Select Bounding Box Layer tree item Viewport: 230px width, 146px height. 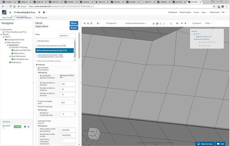coord(21,59)
